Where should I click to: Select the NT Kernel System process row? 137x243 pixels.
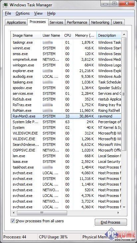pos(66,128)
